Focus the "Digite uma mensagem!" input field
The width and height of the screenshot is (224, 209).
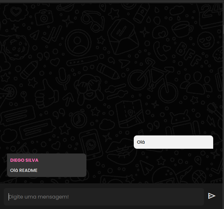coord(104,197)
